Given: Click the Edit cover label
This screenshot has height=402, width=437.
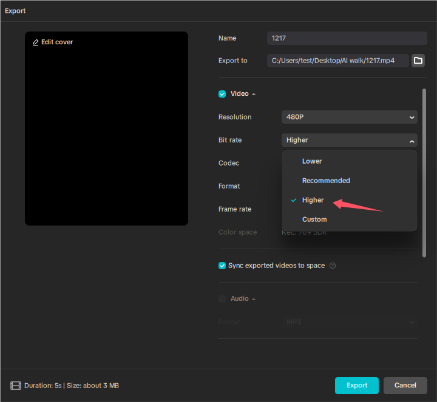Looking at the screenshot, I should [x=57, y=42].
